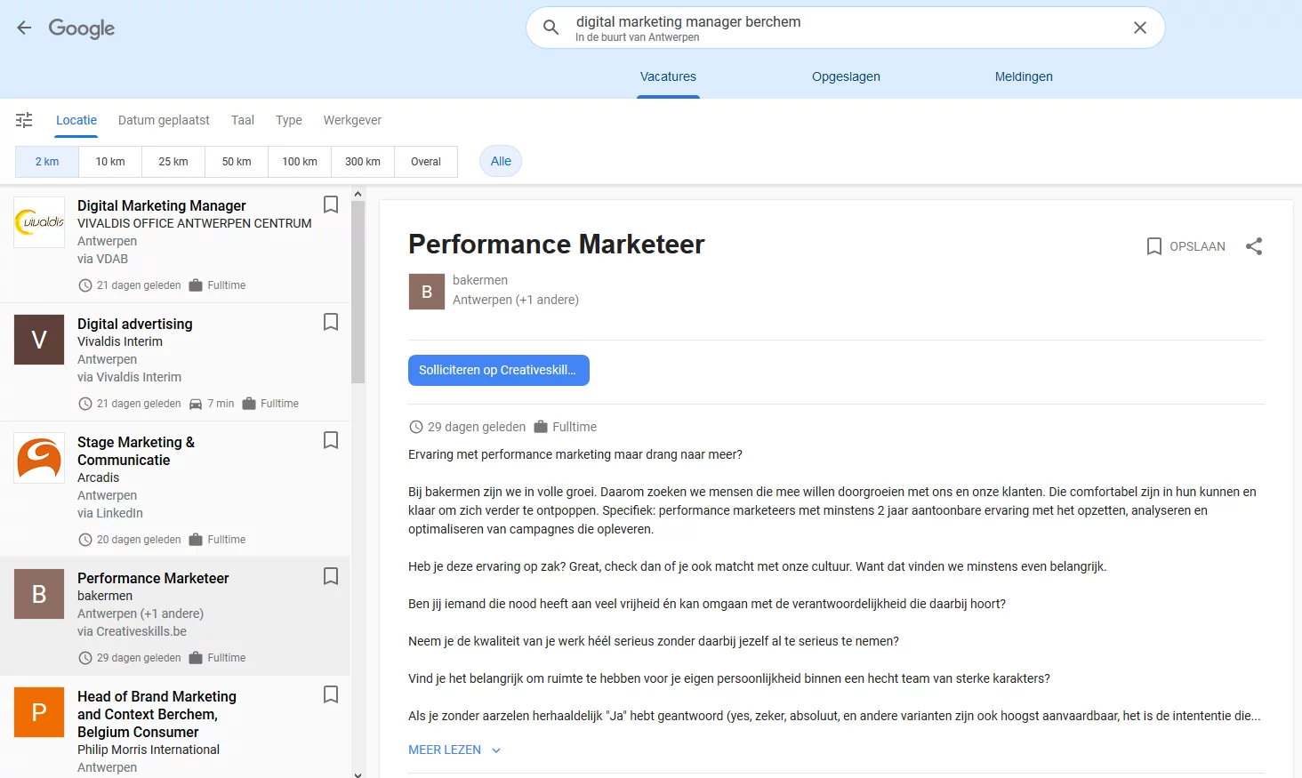Click Solliciteren op Creativeskills button
1302x778 pixels.
coord(499,370)
